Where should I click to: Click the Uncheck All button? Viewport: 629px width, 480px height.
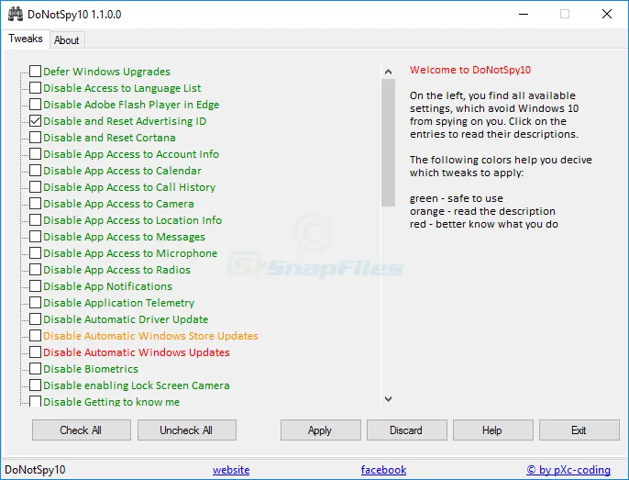186,430
